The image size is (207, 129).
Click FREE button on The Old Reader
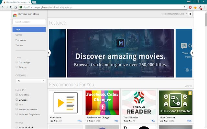tap(153, 121)
